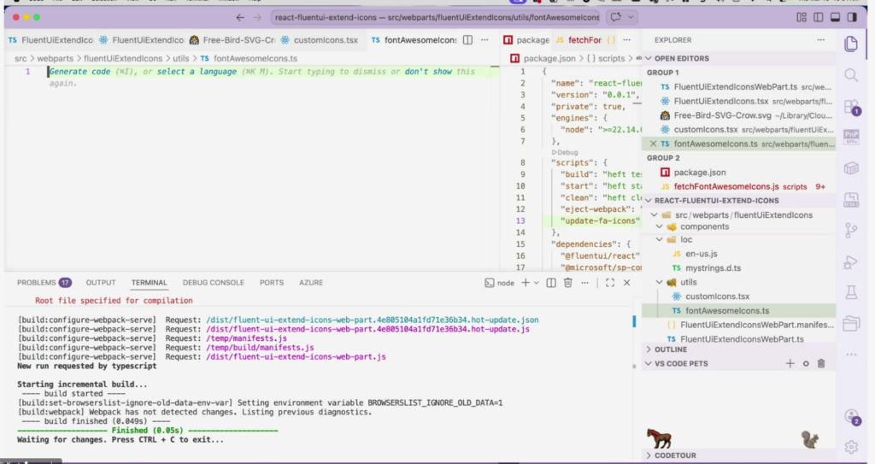Open package.json in Open Editors list

click(699, 172)
